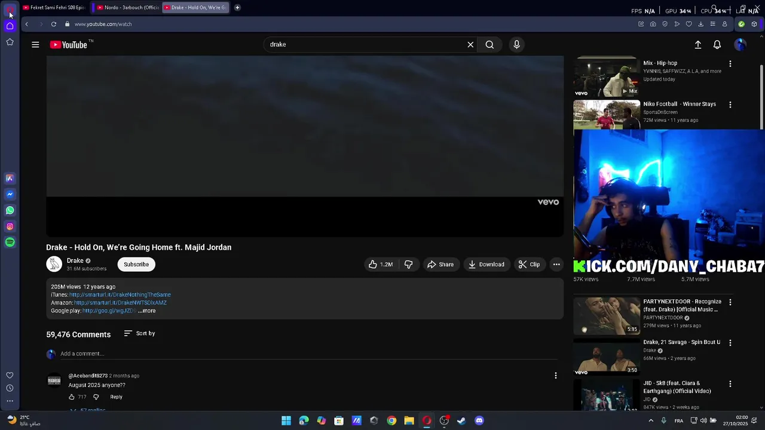Like the 'August 2025 anyone??' comment
This screenshot has height=430, width=765.
(x=72, y=397)
